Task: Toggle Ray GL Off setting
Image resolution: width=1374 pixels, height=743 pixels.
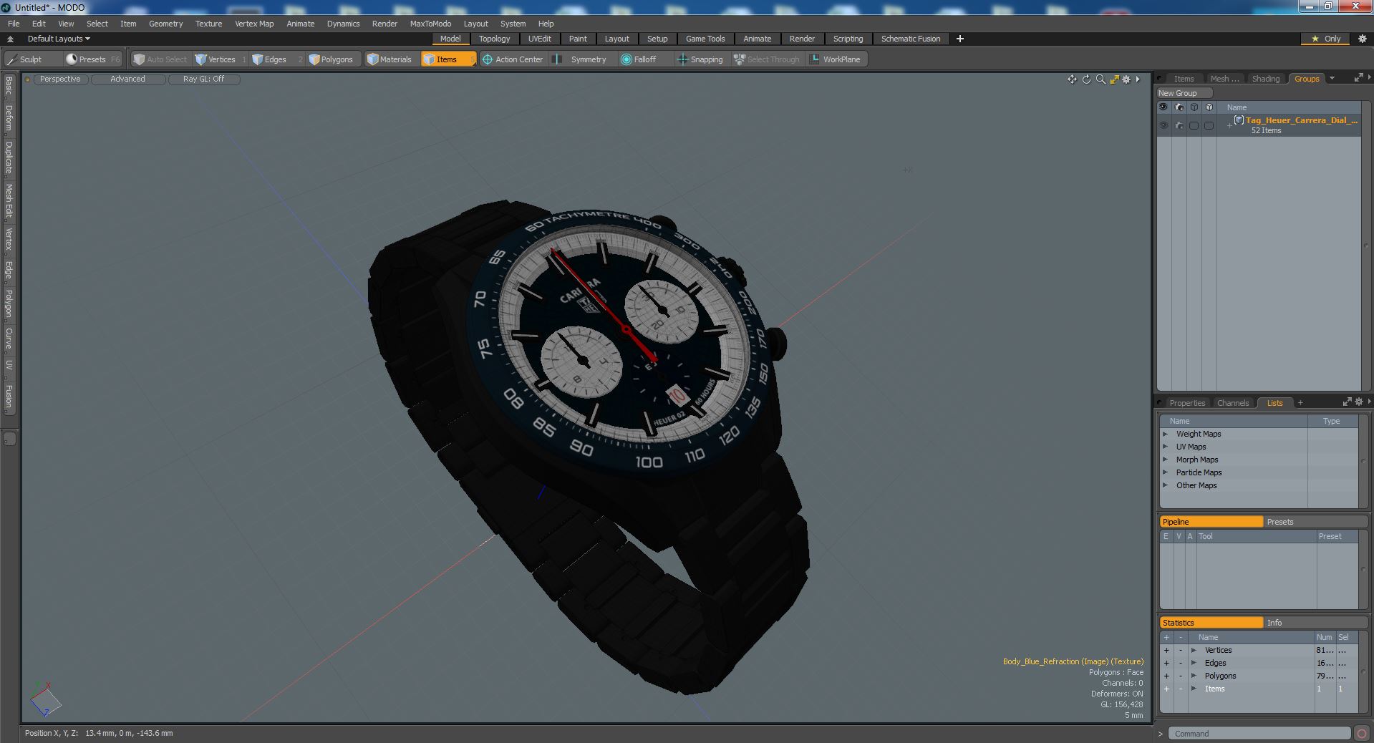Action: point(203,79)
